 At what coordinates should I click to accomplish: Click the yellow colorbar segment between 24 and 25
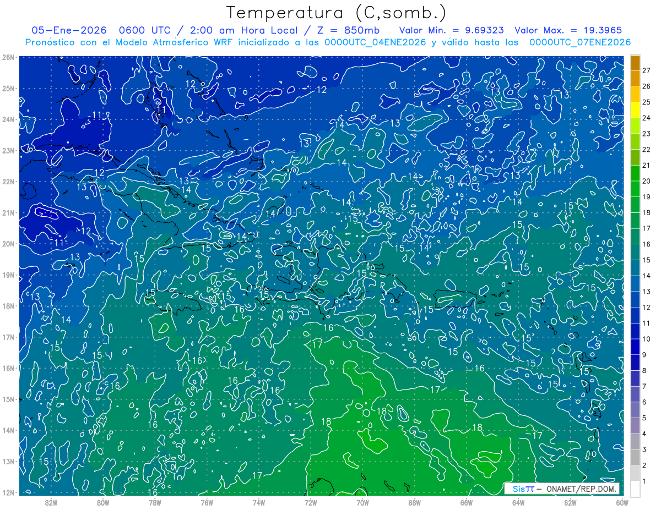pos(636,110)
